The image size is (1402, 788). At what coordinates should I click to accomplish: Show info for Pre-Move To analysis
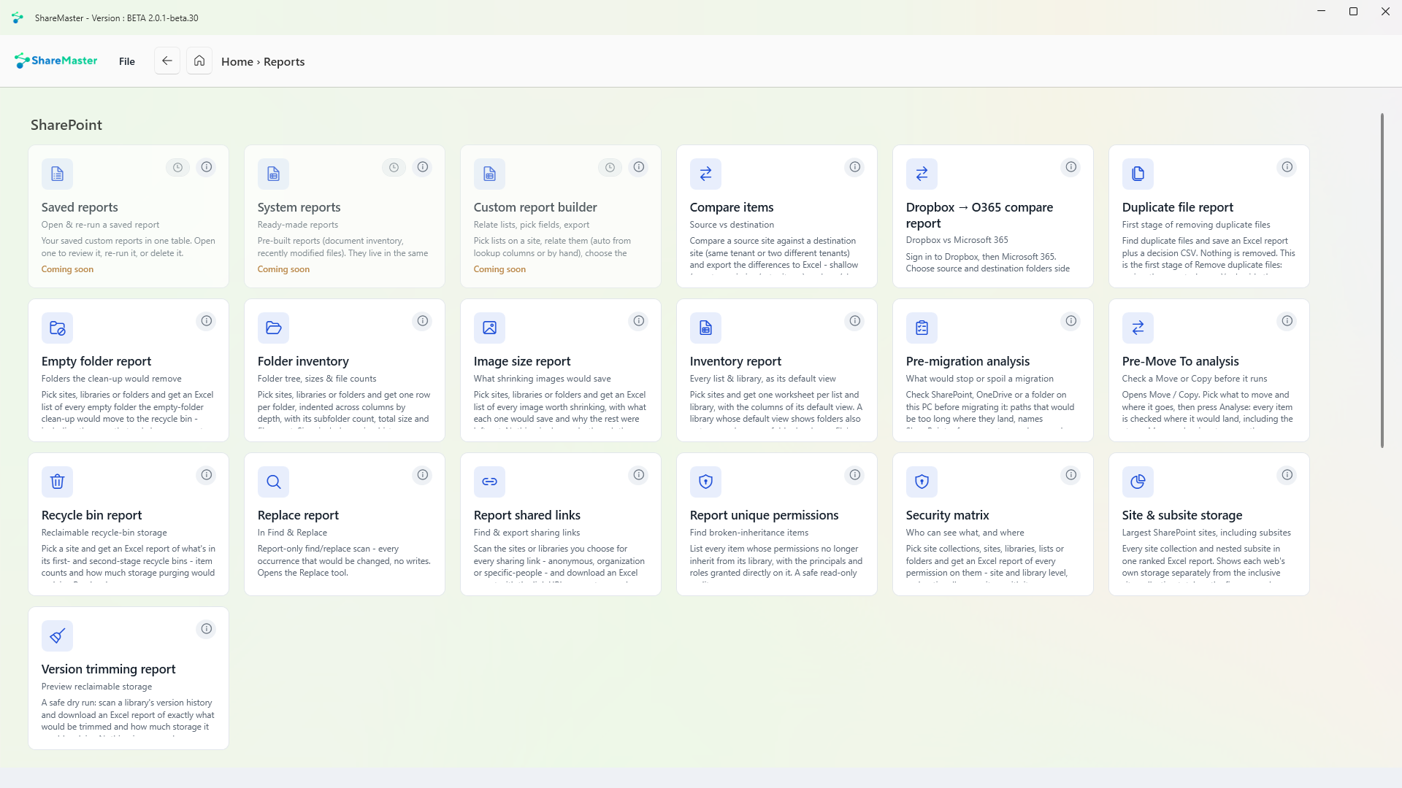pos(1287,321)
